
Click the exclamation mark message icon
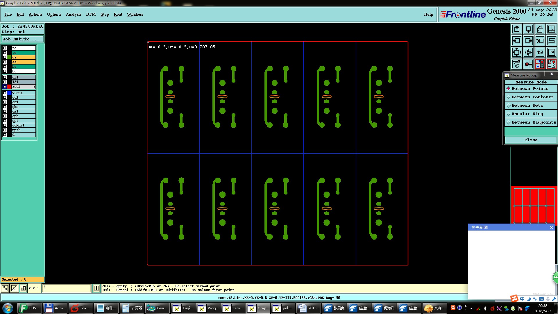click(96, 288)
